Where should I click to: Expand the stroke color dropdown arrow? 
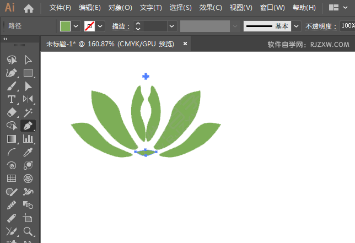(x=100, y=26)
